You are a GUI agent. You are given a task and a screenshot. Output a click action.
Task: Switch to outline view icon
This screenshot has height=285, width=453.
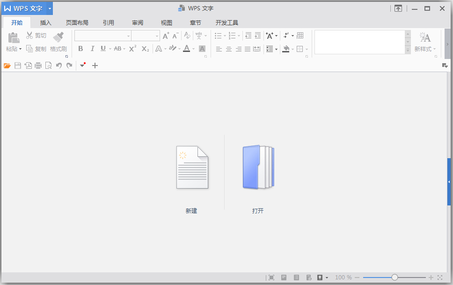[296, 278]
